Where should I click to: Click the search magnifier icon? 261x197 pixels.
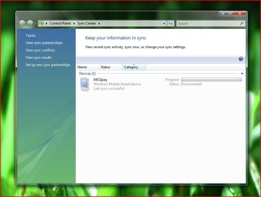[242, 23]
